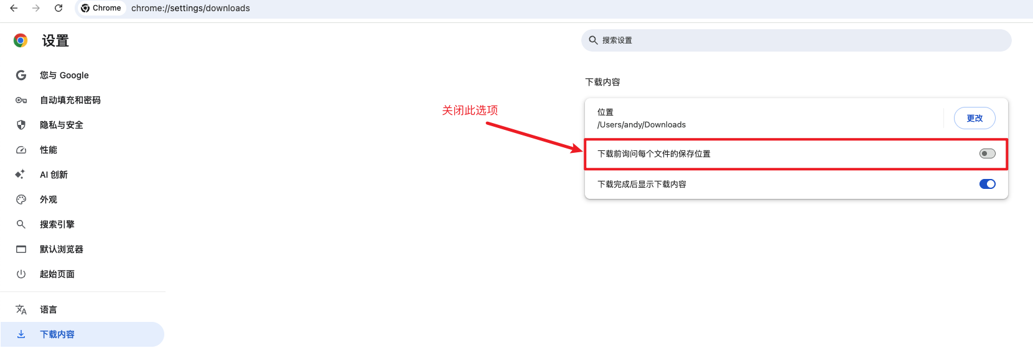Click the 更改 button for download location
The image size is (1033, 348).
(975, 118)
